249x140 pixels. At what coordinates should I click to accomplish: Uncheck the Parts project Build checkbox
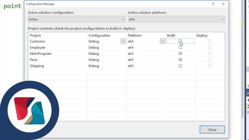click(180, 59)
